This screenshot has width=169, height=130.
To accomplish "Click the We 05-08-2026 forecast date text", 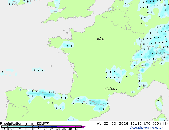I will click(112, 124).
